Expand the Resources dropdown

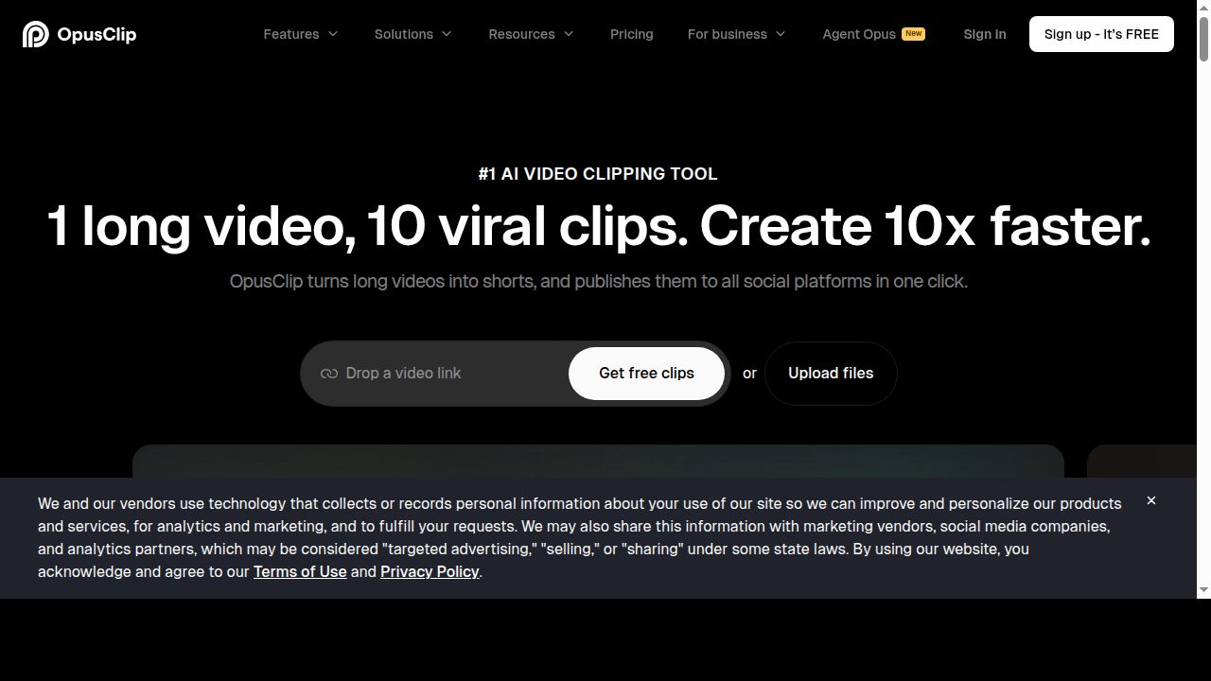tap(530, 34)
